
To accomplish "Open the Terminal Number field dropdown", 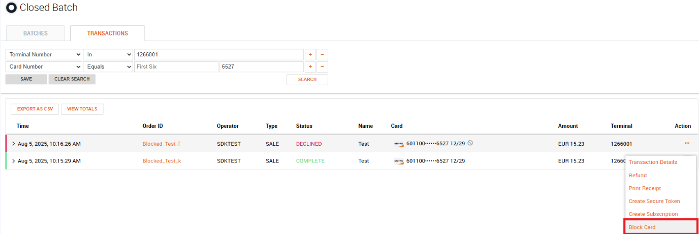I will coord(44,54).
